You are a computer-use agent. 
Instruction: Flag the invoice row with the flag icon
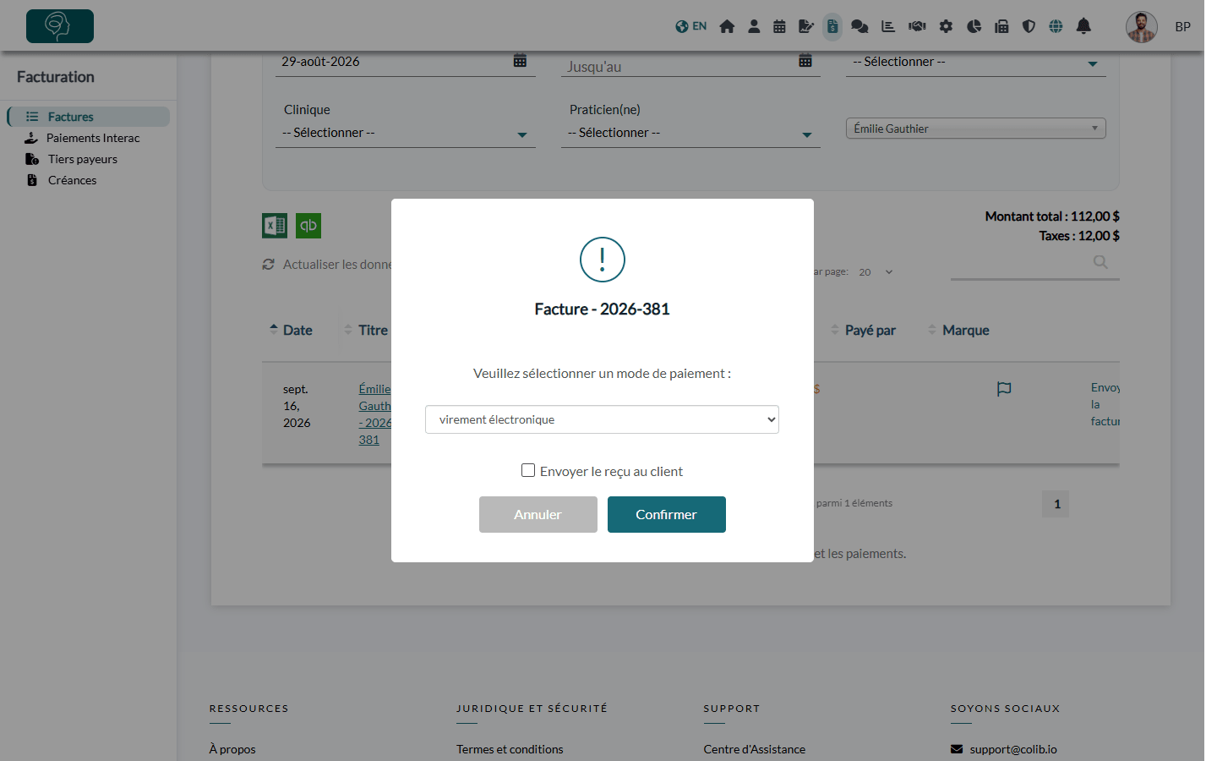(x=1004, y=389)
